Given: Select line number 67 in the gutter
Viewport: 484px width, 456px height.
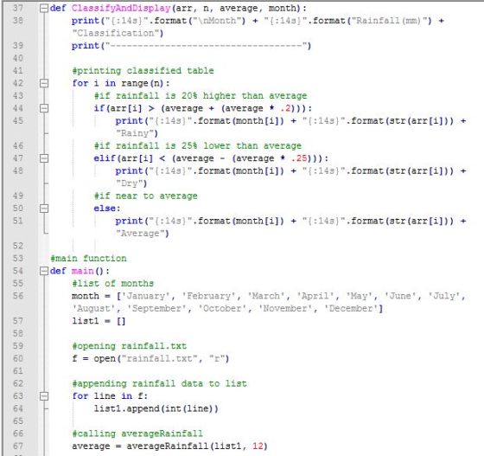Looking at the screenshot, I should pos(18,446).
